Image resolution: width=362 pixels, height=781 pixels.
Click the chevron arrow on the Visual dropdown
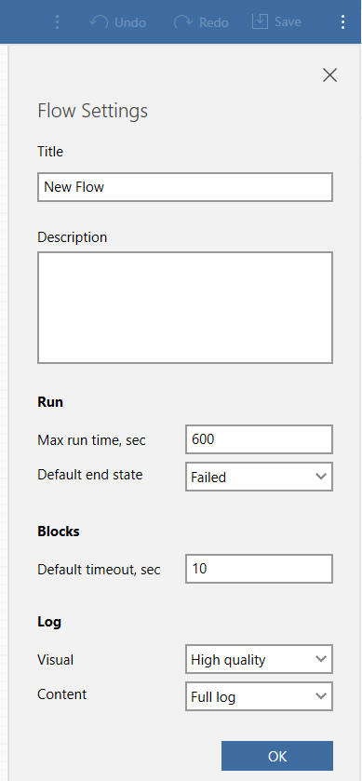pos(321,659)
